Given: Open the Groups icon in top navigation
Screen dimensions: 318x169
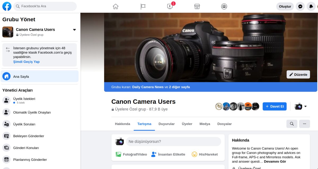Looking at the screenshot, I should [224, 6].
